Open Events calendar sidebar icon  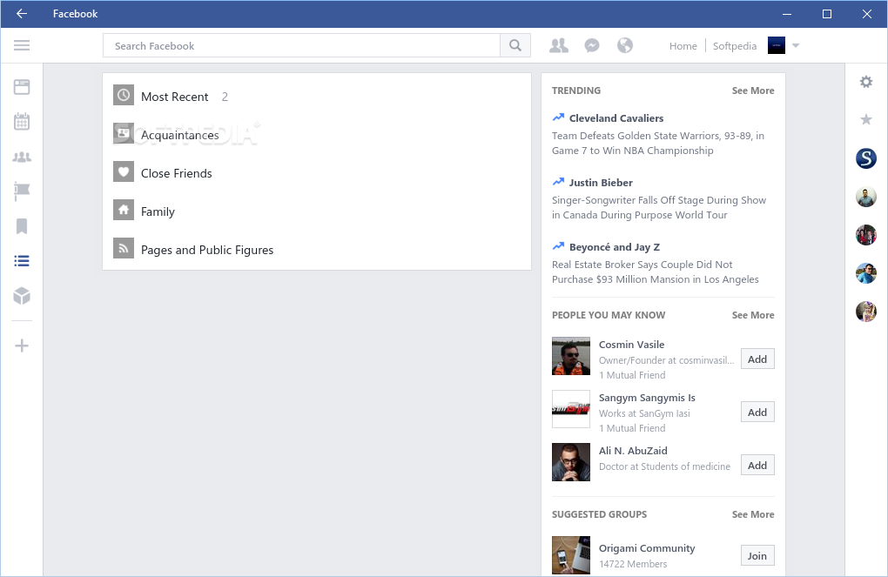coord(22,121)
